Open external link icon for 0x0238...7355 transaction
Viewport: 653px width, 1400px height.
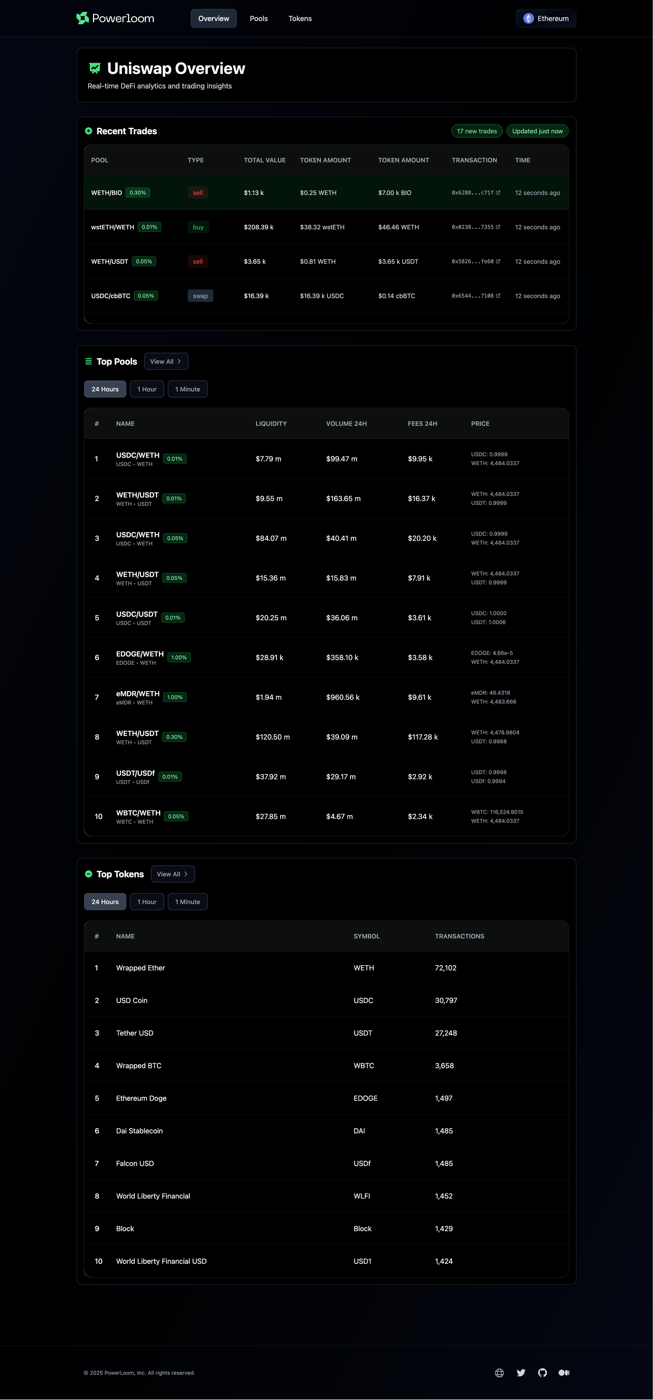[x=498, y=227]
